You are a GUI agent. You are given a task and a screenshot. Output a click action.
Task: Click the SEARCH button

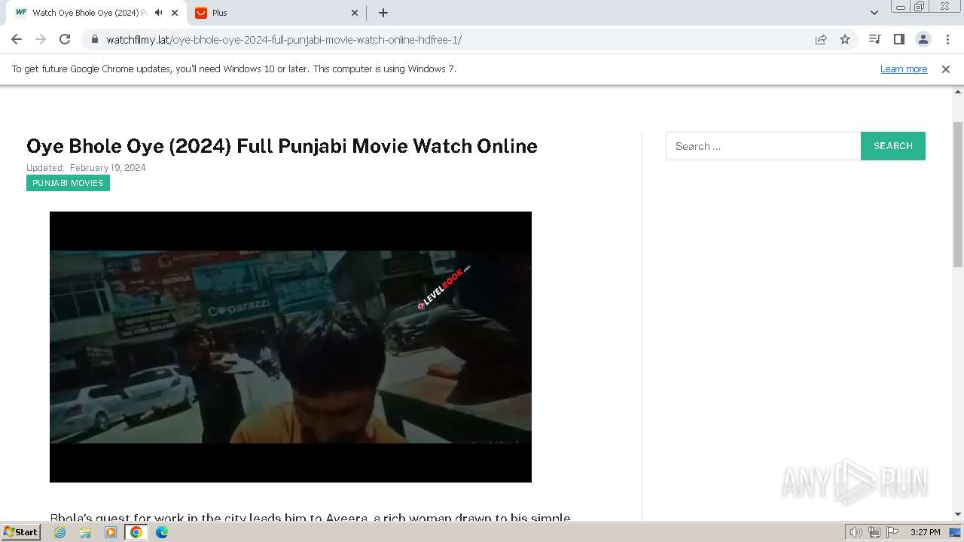pyautogui.click(x=893, y=146)
